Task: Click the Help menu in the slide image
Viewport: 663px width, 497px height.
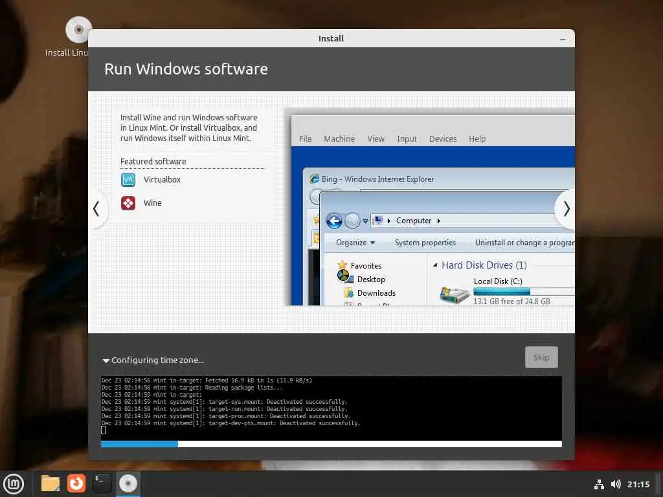Action: pyautogui.click(x=477, y=139)
